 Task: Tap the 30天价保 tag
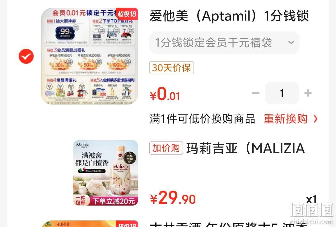[172, 68]
